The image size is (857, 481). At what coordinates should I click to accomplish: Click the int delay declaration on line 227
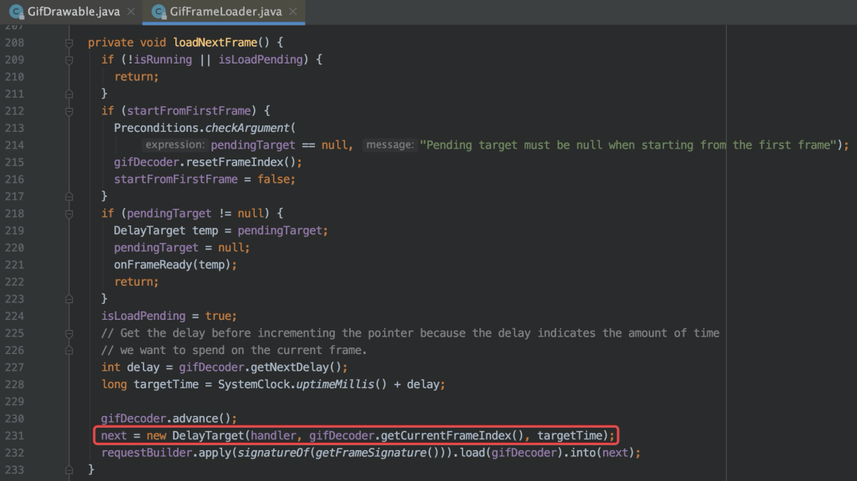click(130, 367)
